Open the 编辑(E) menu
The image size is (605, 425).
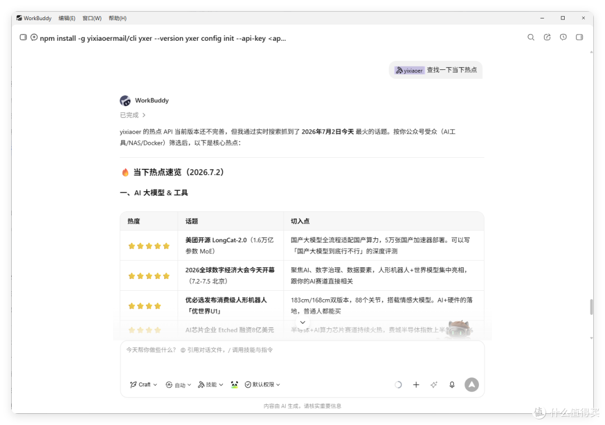67,18
